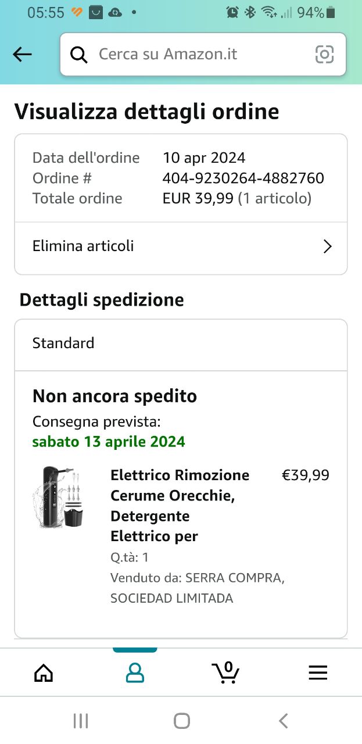362x744 pixels.
Task: Tap the back arrow icon
Action: 22,55
